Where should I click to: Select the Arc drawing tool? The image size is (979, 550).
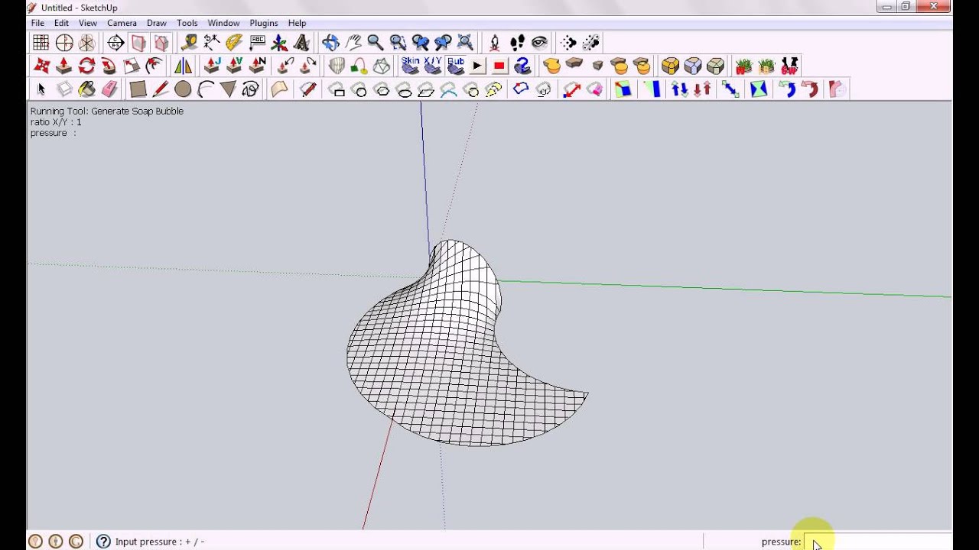pyautogui.click(x=205, y=89)
